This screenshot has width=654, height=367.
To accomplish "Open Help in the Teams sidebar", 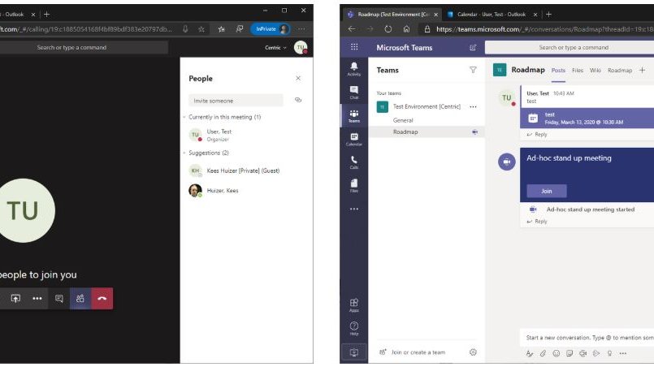I will 354,328.
